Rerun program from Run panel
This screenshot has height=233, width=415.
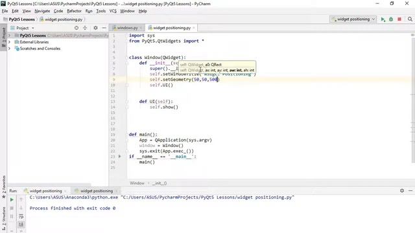[x=12, y=200]
